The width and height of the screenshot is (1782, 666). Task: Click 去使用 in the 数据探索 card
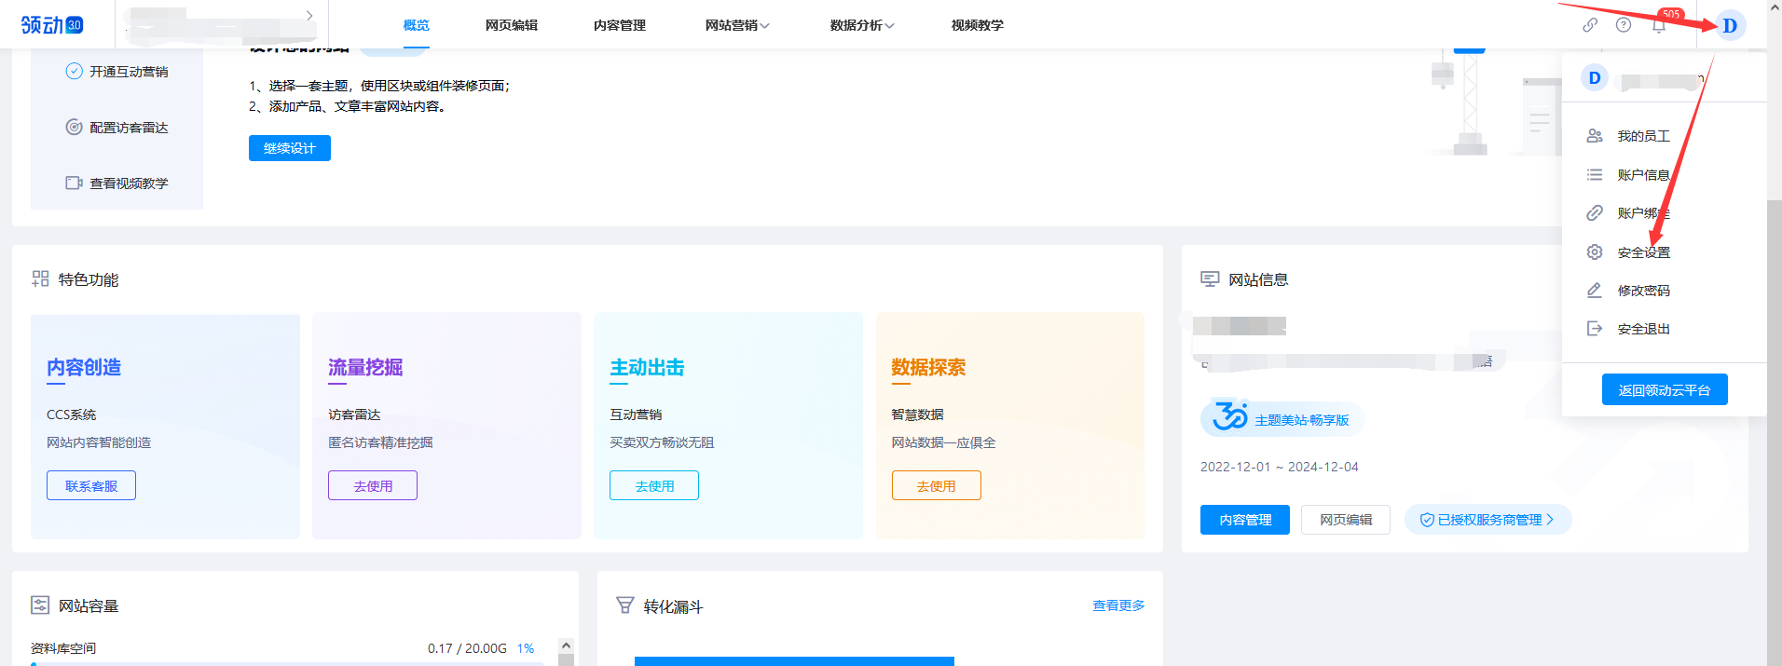coord(937,485)
